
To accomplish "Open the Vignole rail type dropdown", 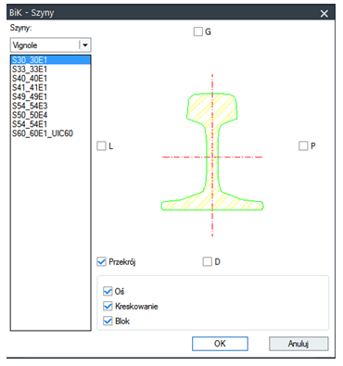I will tap(51, 45).
